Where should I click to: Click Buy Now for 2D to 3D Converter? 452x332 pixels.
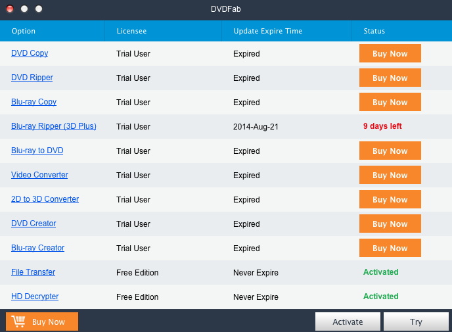point(390,199)
